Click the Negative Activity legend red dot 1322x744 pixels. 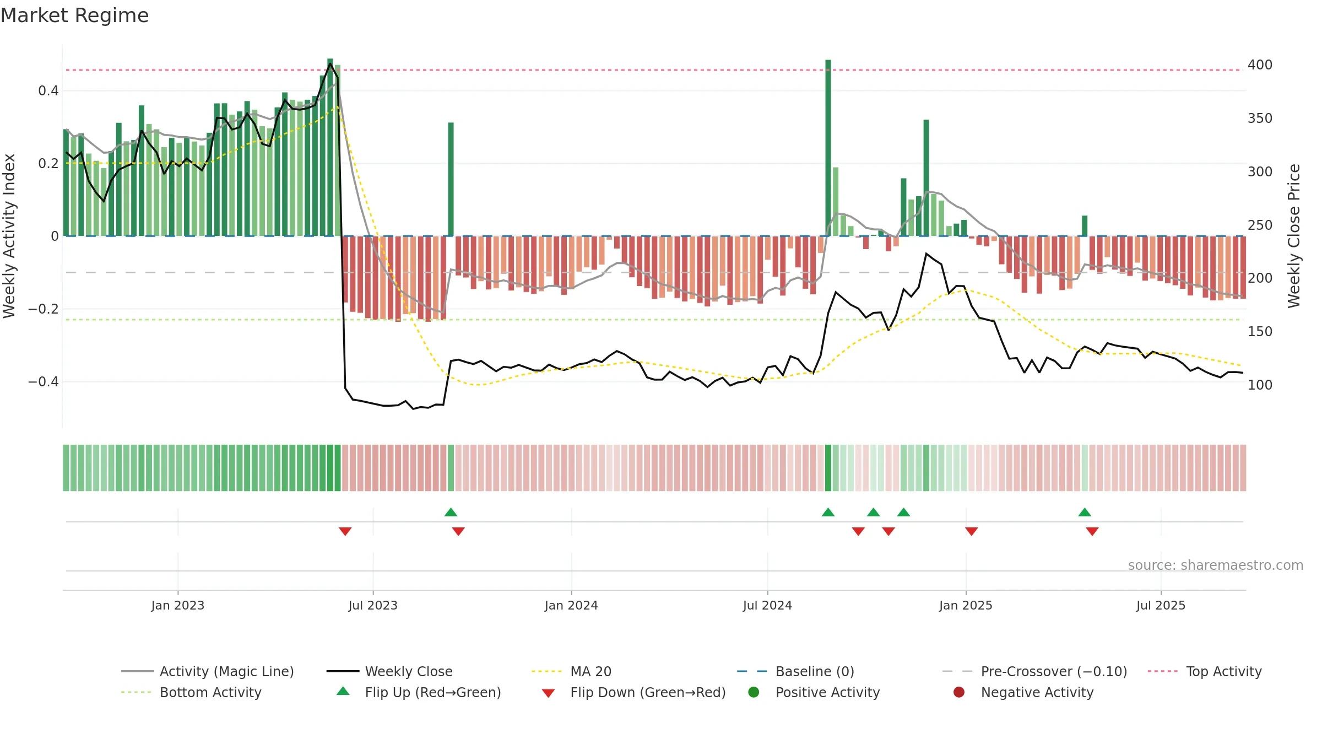point(959,692)
